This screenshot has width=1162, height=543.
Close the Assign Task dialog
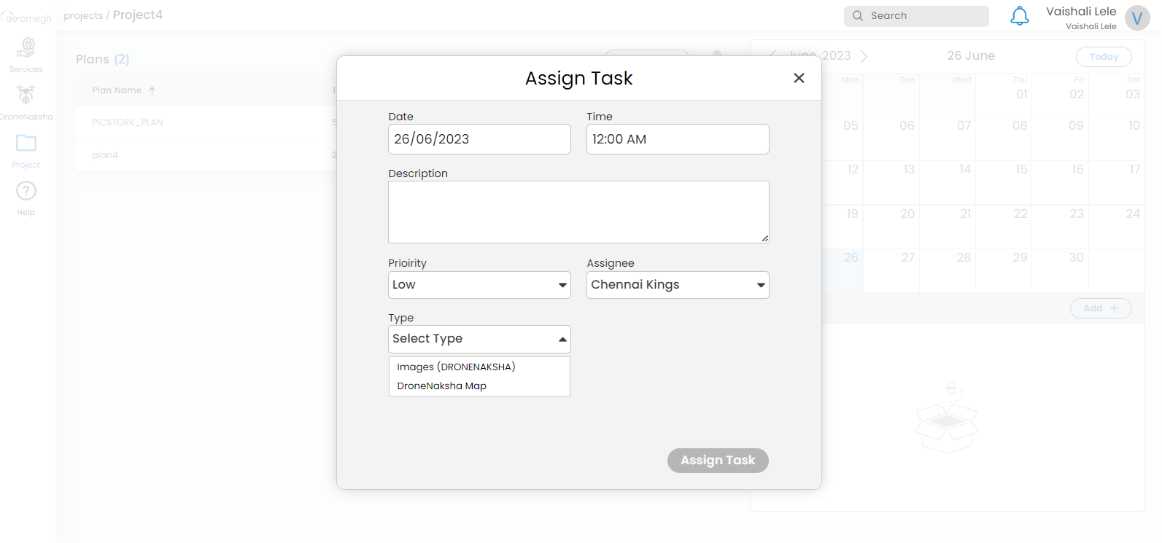tap(799, 78)
